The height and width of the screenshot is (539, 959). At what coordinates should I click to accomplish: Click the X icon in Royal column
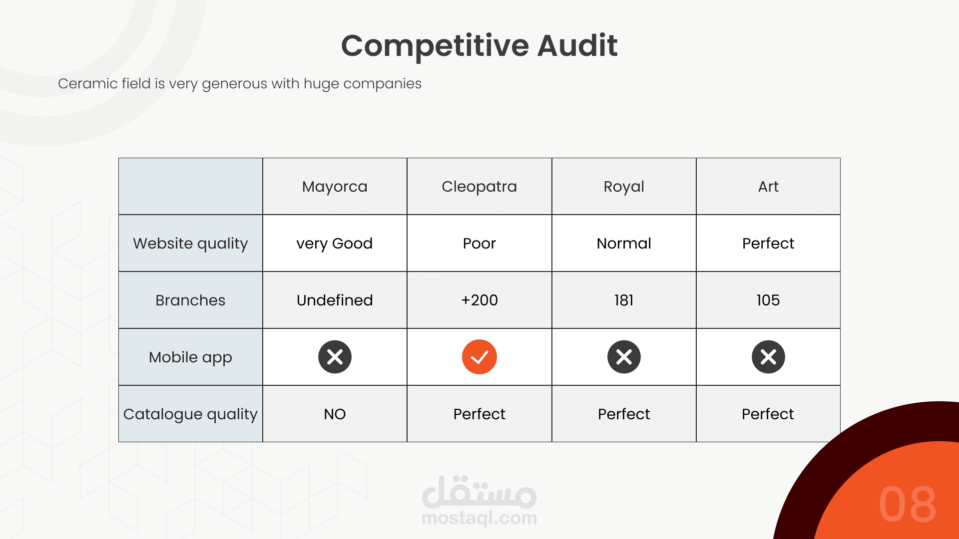624,357
